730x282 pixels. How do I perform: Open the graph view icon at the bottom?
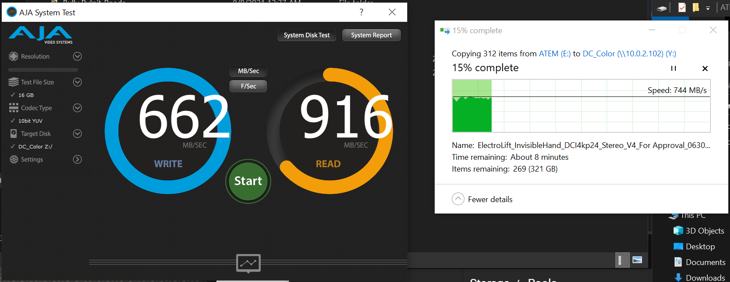tap(248, 263)
